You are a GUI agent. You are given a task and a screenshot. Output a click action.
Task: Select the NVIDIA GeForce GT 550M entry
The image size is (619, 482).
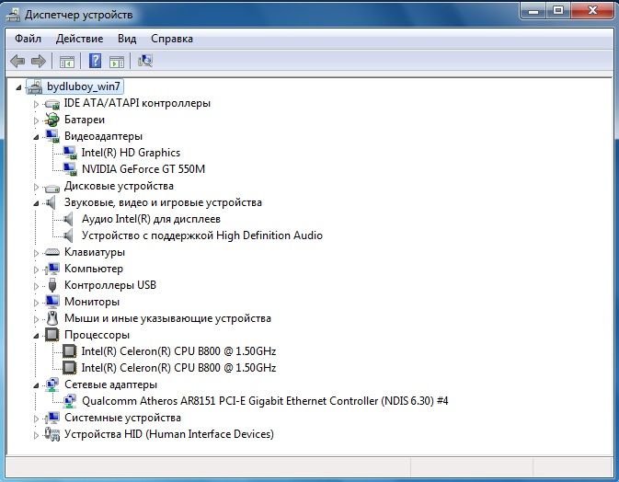(x=143, y=169)
